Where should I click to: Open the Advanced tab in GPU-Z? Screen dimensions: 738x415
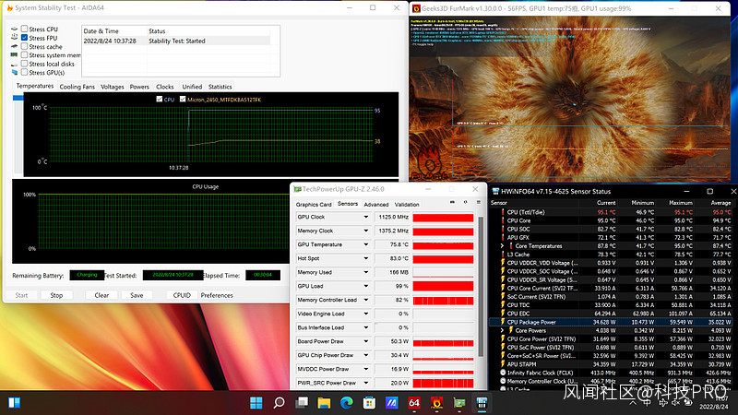click(x=375, y=204)
